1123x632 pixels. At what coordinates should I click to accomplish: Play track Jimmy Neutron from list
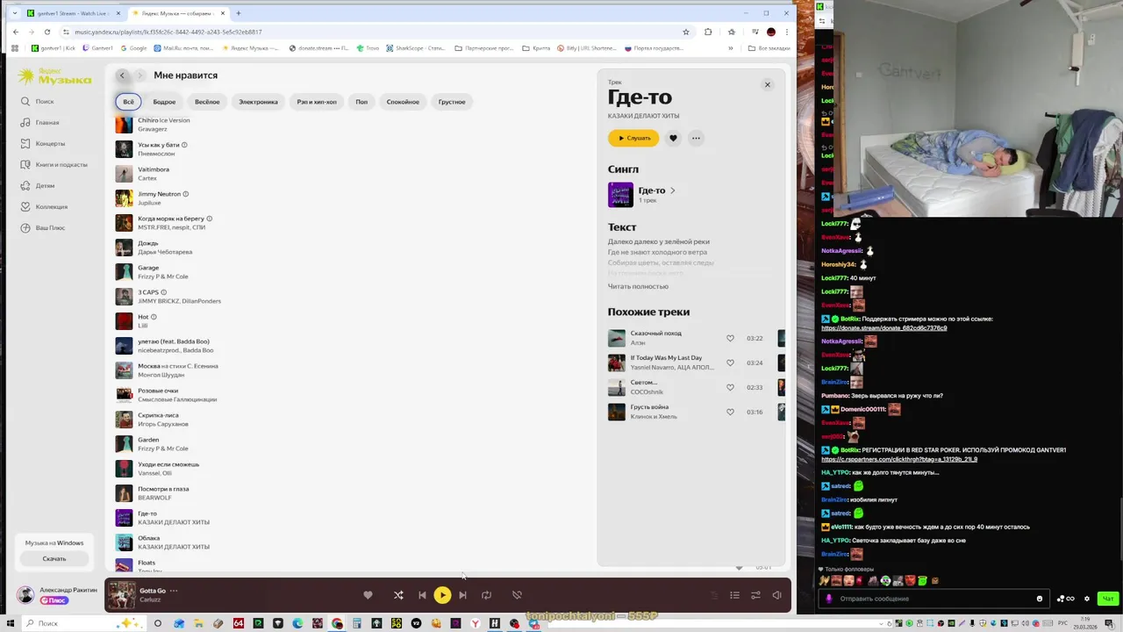point(124,198)
